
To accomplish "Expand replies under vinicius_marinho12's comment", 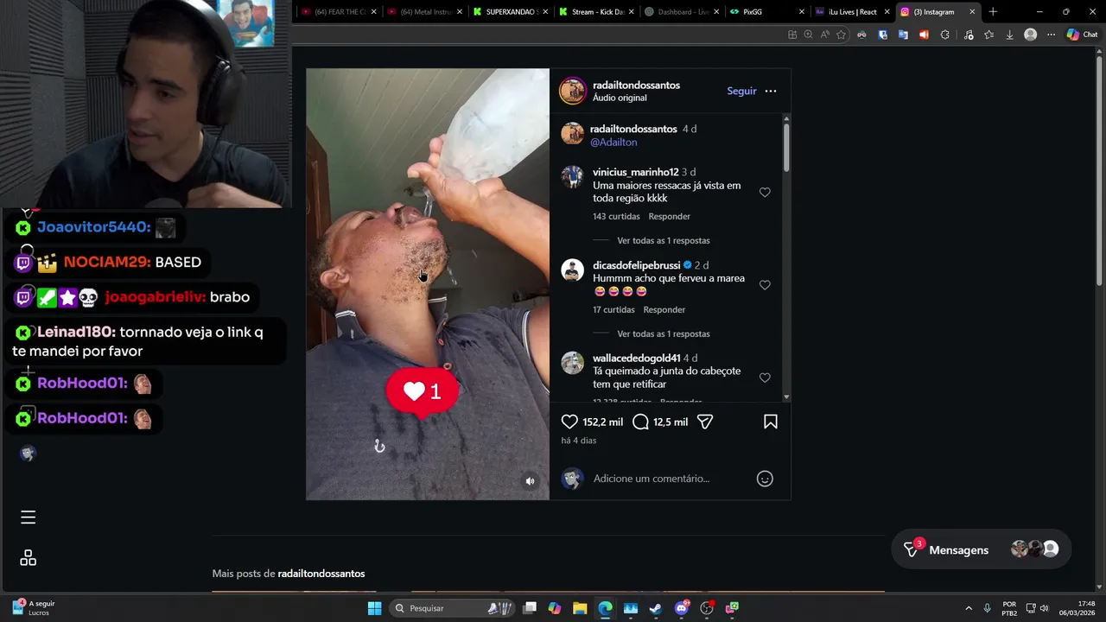I will coord(664,241).
